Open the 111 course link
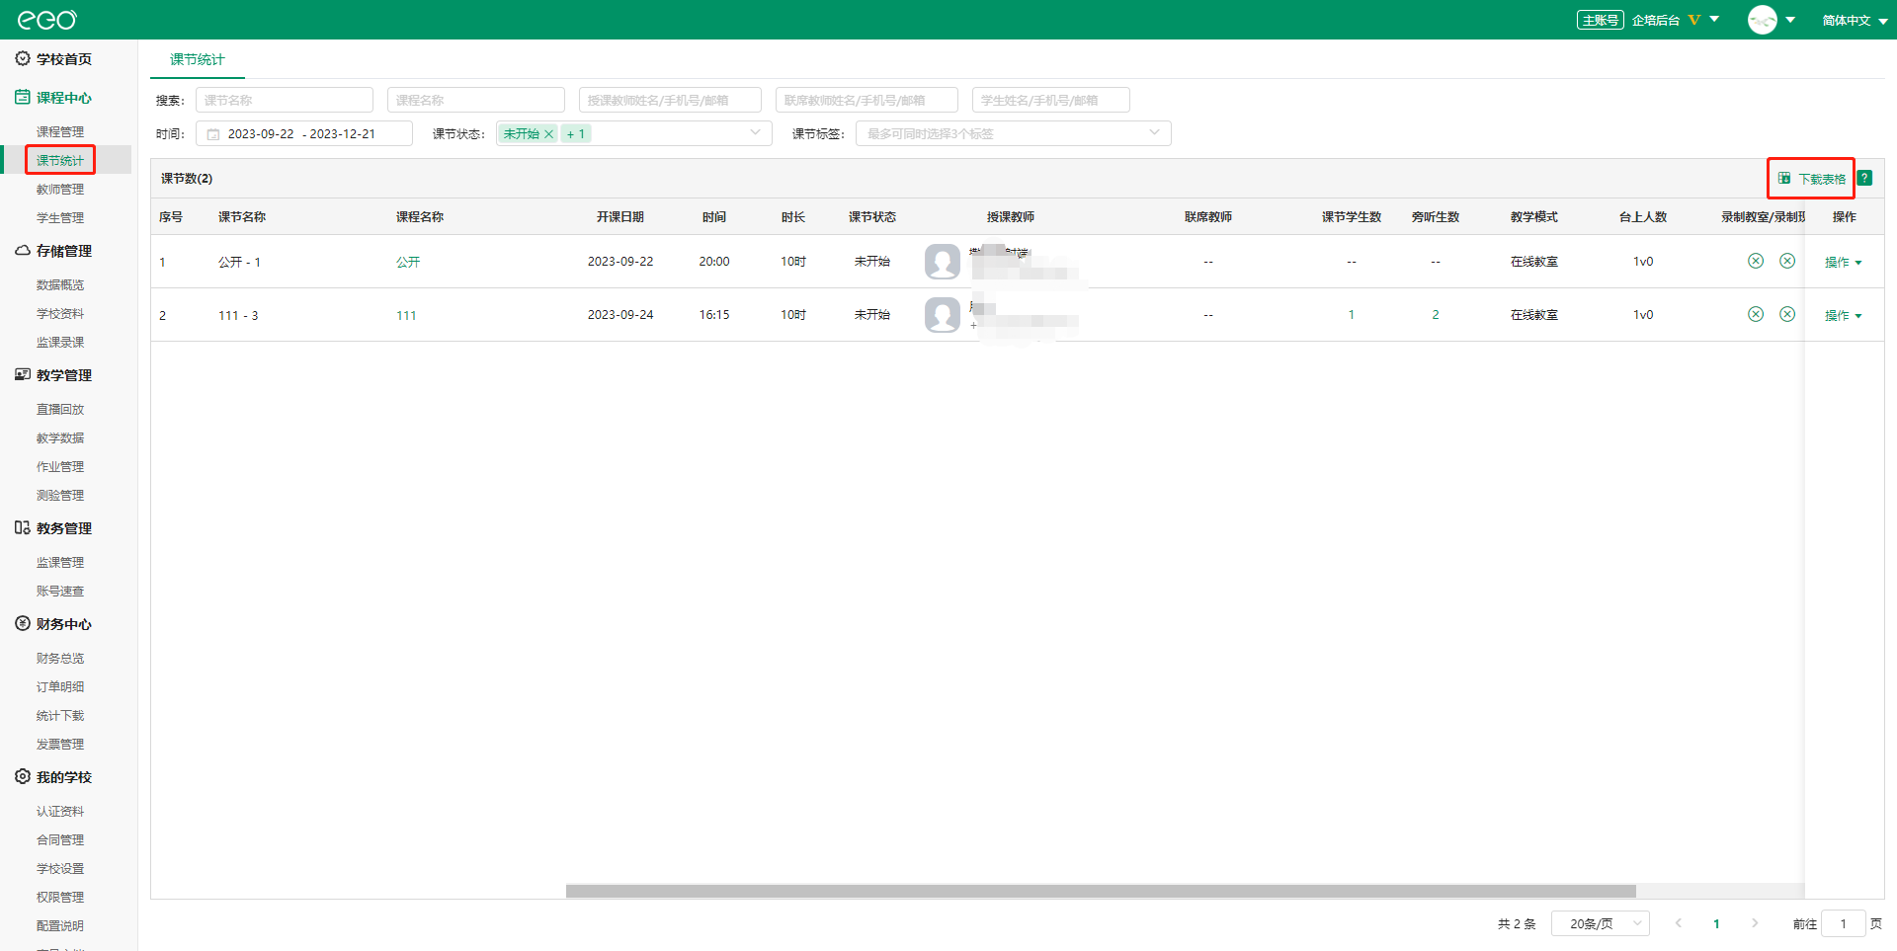Image resolution: width=1897 pixels, height=951 pixels. click(406, 315)
